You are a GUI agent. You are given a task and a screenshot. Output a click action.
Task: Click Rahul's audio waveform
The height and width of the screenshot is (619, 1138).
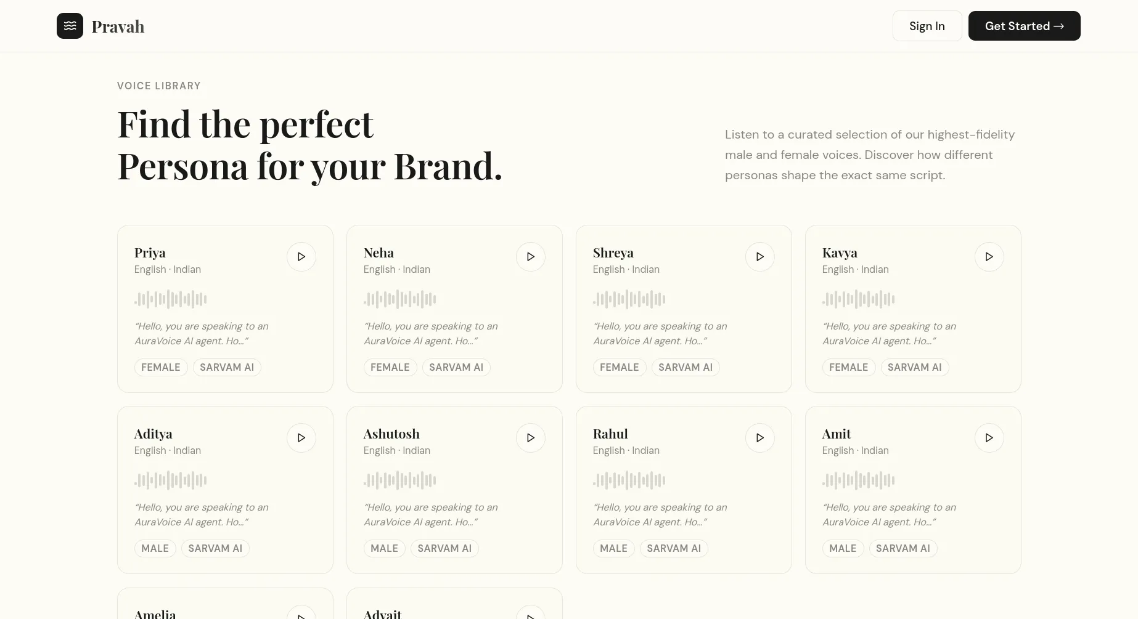(x=629, y=480)
